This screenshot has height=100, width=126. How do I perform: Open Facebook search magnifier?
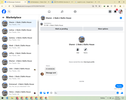click(x=9, y=11)
